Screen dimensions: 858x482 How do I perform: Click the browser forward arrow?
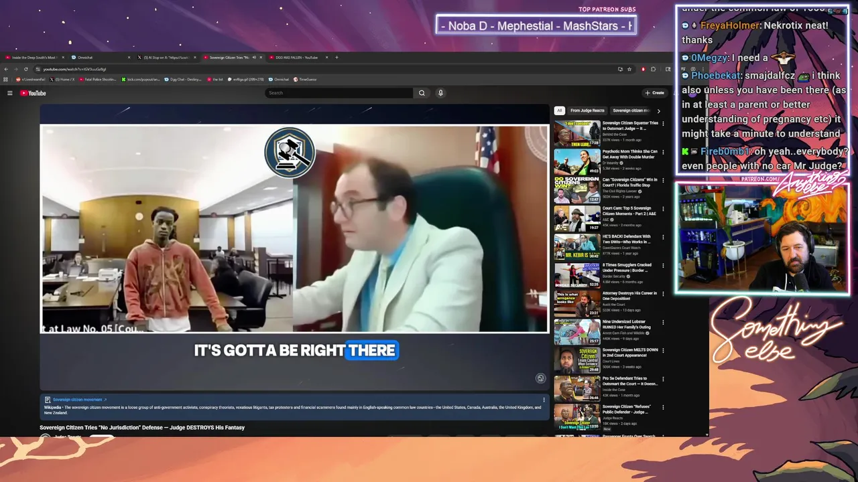[x=16, y=69]
